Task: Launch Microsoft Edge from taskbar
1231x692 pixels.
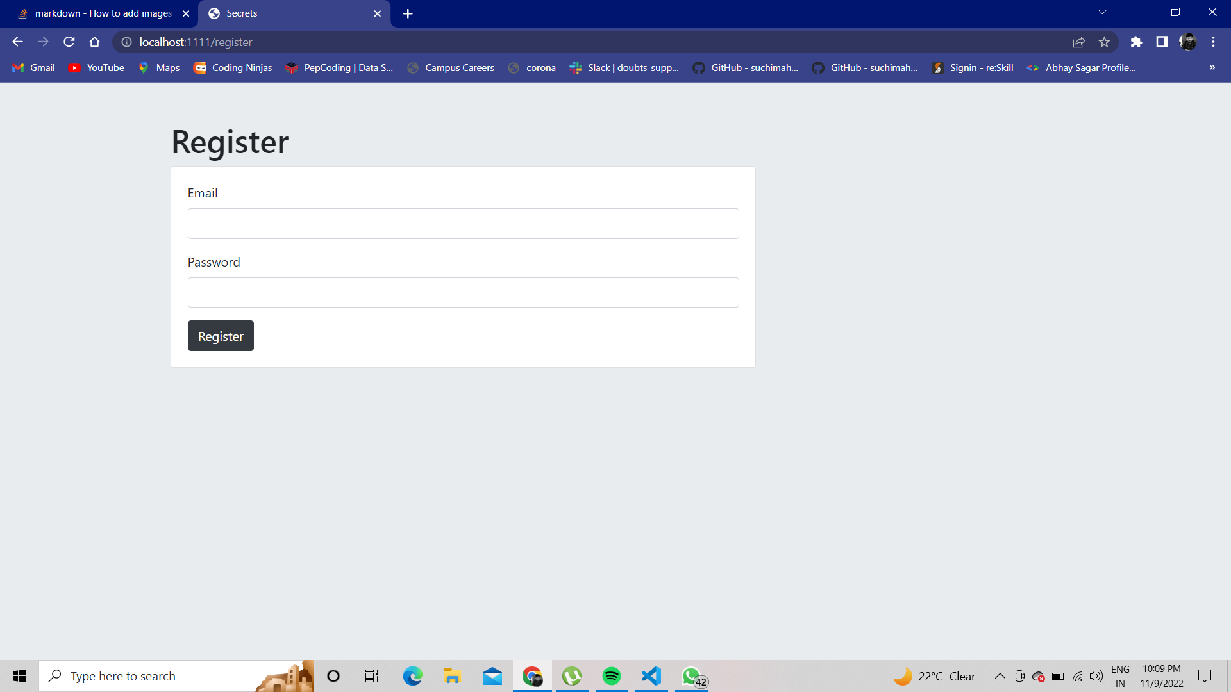Action: pos(413,676)
